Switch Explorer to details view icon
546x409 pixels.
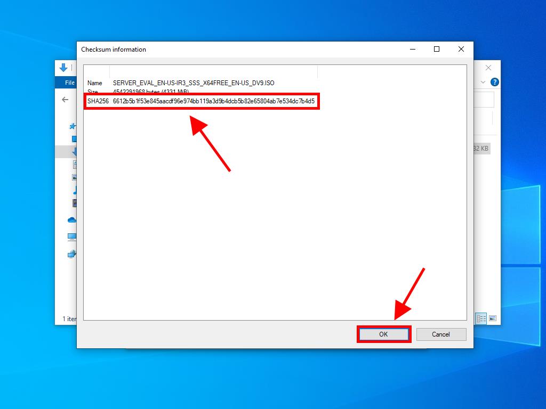[481, 318]
